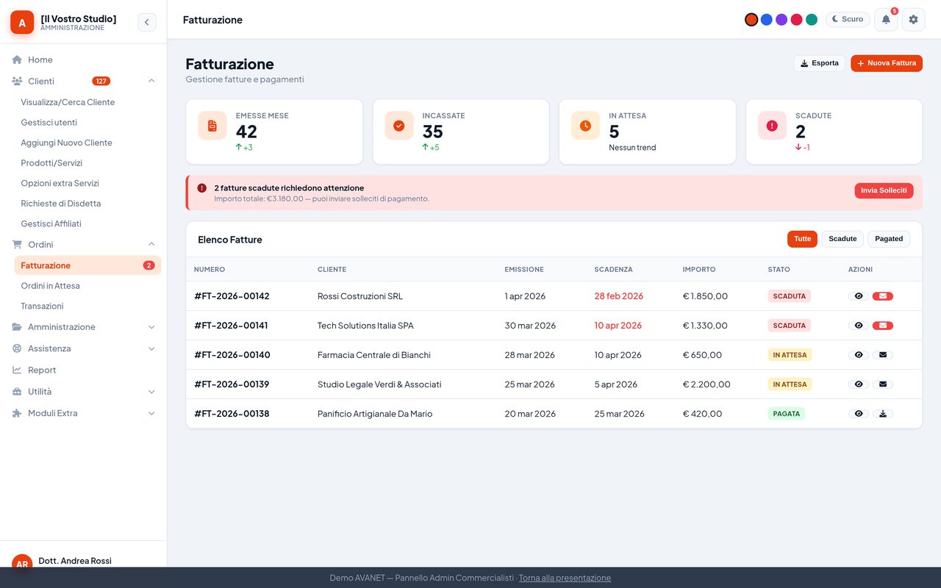View invoice FT-2026-00140 with eye icon
The height and width of the screenshot is (588, 941).
[x=858, y=355]
